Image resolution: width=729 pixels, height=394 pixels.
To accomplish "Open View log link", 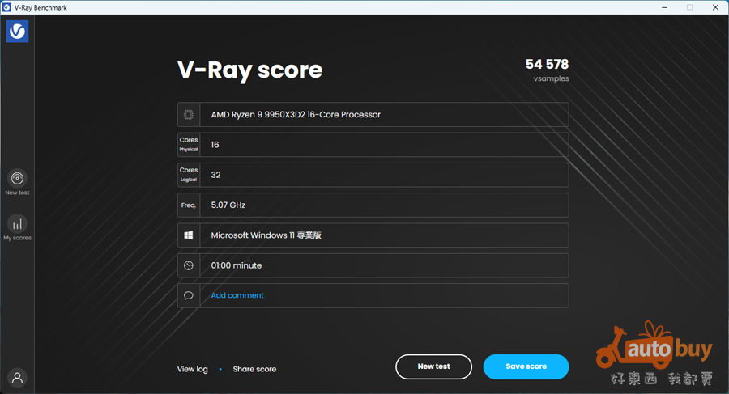I will click(193, 369).
